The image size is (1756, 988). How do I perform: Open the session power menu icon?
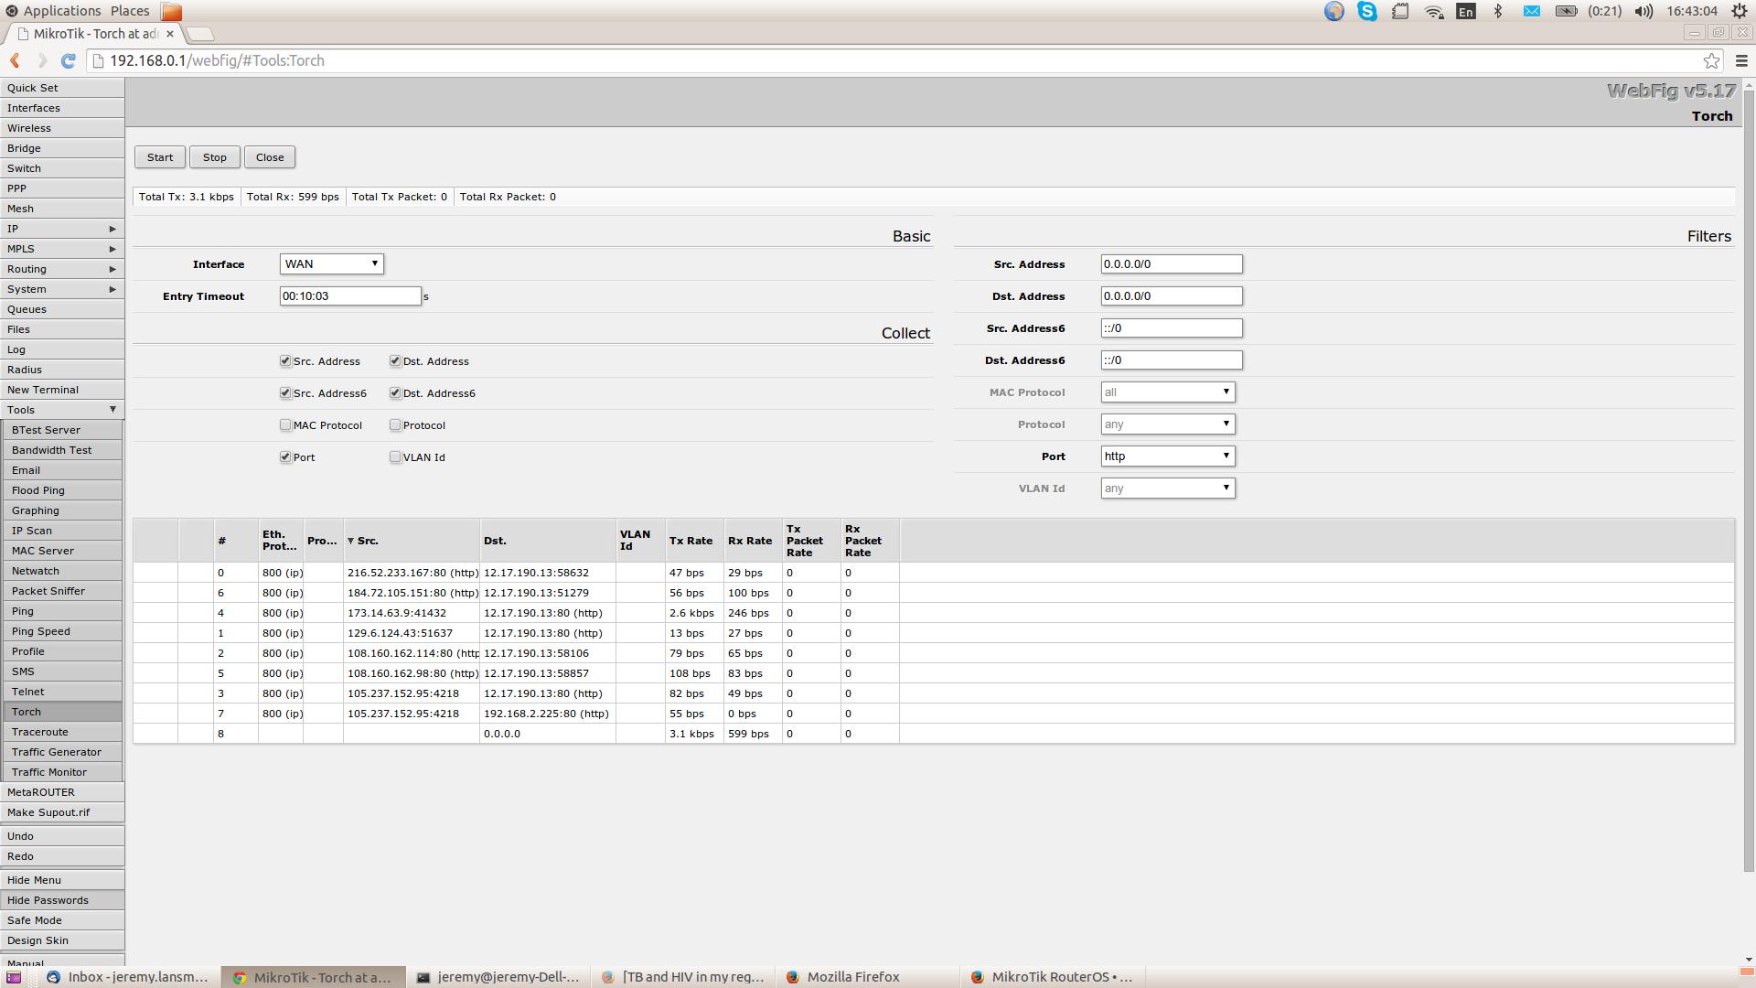[x=1738, y=11]
